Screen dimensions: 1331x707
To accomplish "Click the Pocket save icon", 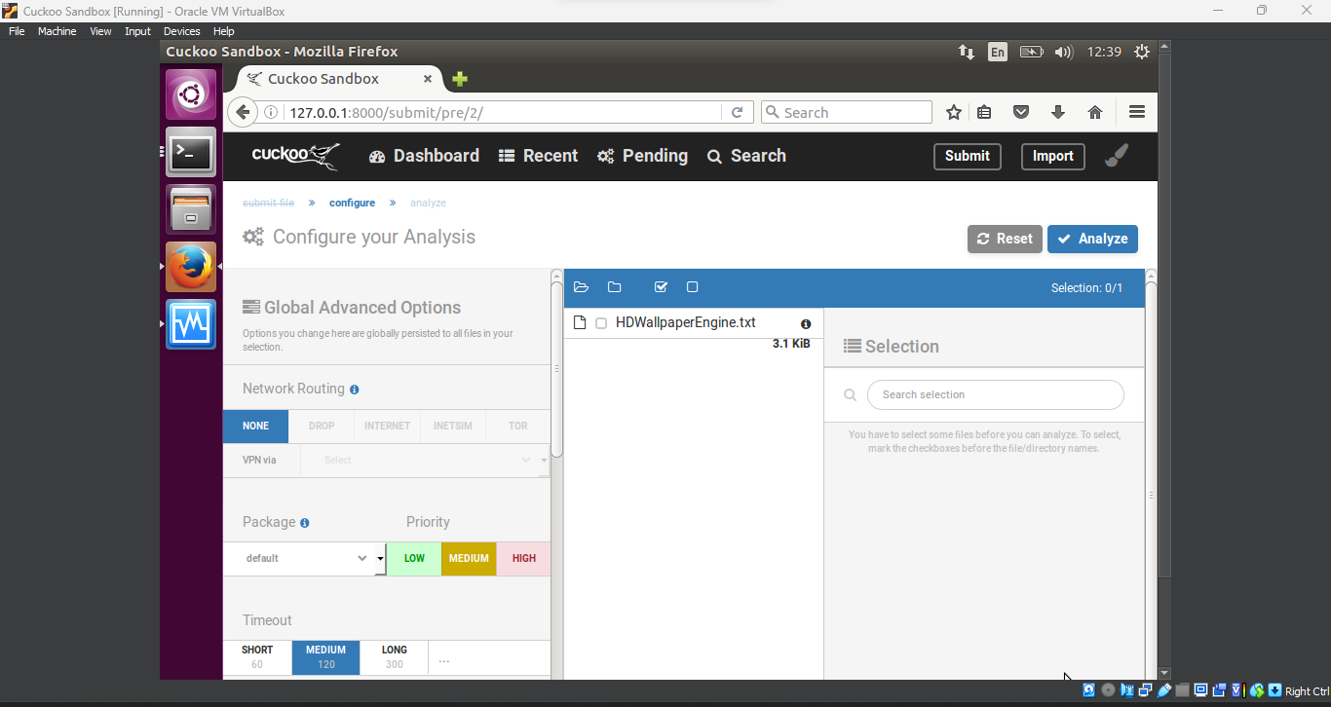I will [x=1021, y=112].
